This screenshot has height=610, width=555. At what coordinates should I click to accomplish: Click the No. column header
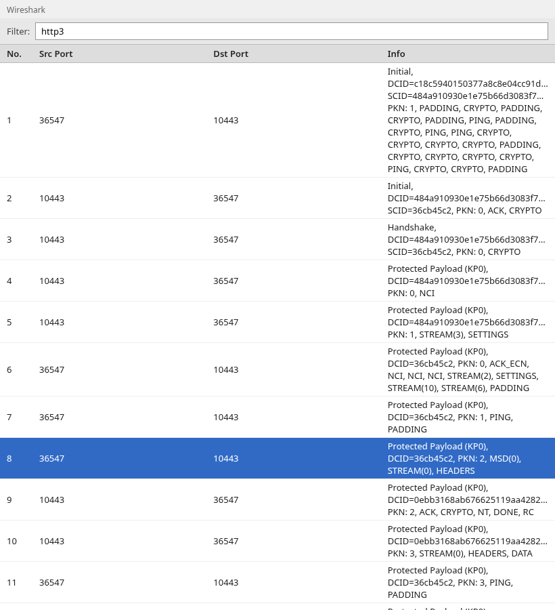[14, 54]
